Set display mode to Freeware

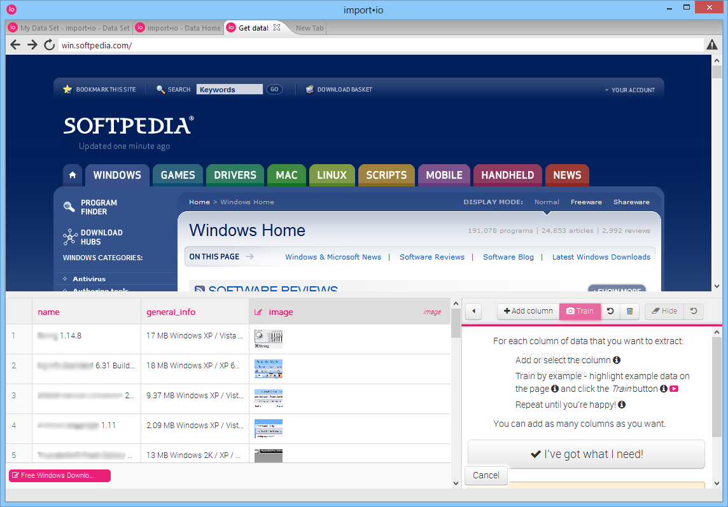(x=586, y=202)
